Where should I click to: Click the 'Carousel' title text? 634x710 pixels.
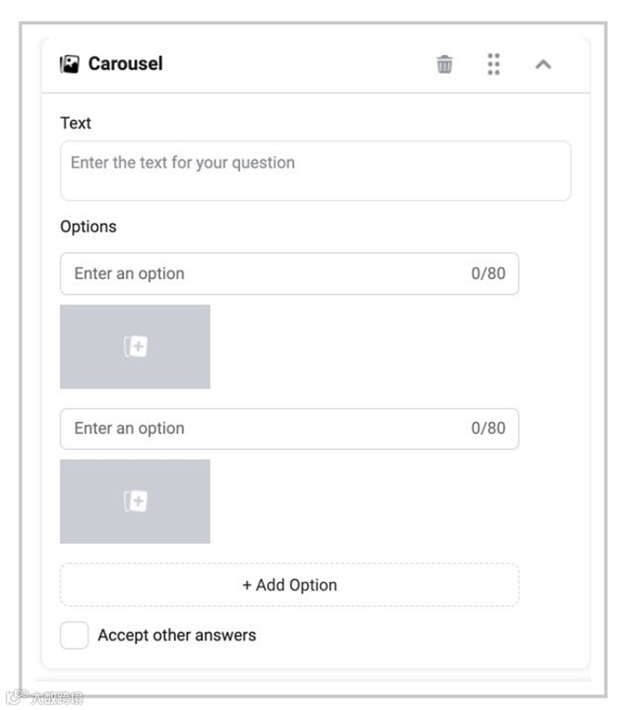(126, 64)
